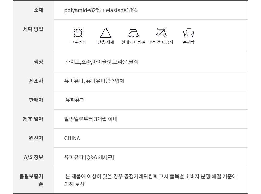This screenshot has height=194, width=261.
Task: Click the 세탁 방법 row label
Action: [x=33, y=29]
